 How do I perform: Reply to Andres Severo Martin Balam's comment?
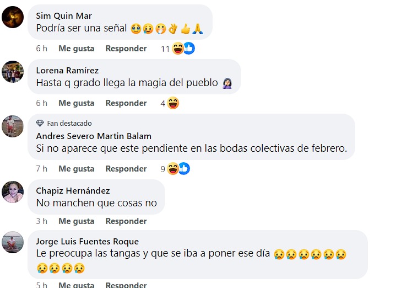126,169
